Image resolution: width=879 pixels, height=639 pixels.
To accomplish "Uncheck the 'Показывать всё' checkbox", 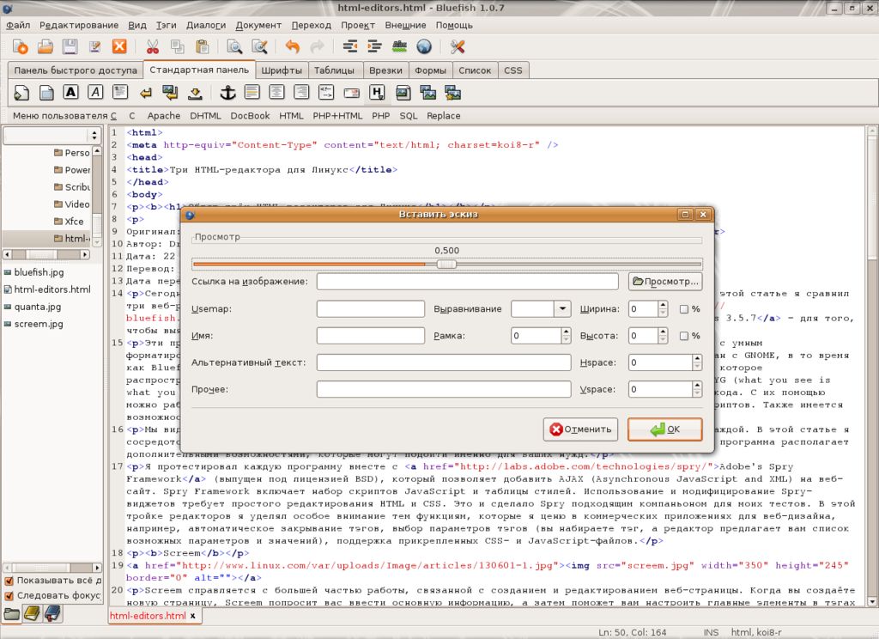I will coord(9,581).
